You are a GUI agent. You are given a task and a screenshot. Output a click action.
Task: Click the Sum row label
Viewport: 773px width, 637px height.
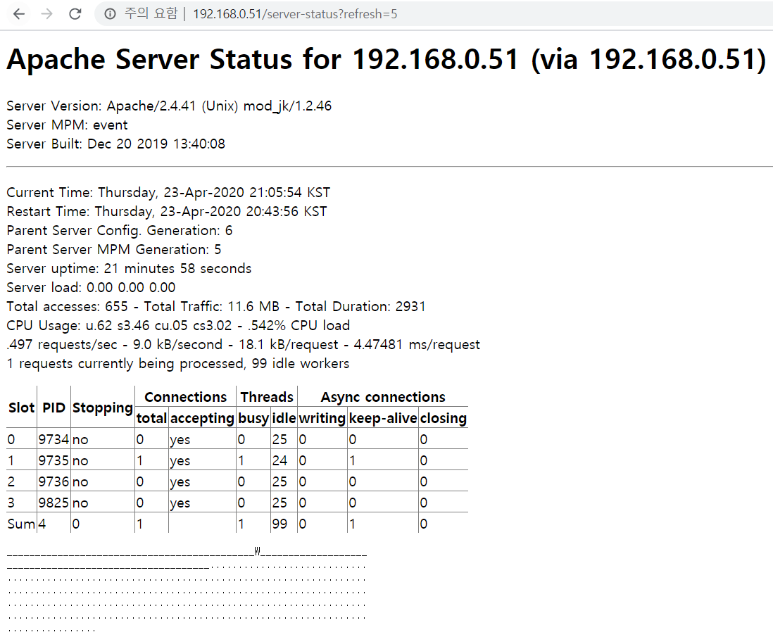pyautogui.click(x=21, y=524)
